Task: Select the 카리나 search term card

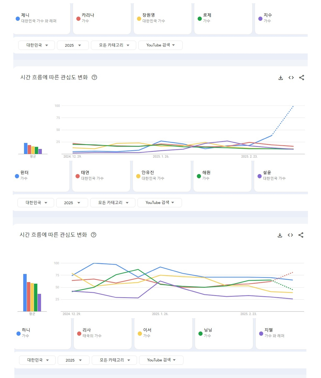Action: [x=102, y=19]
